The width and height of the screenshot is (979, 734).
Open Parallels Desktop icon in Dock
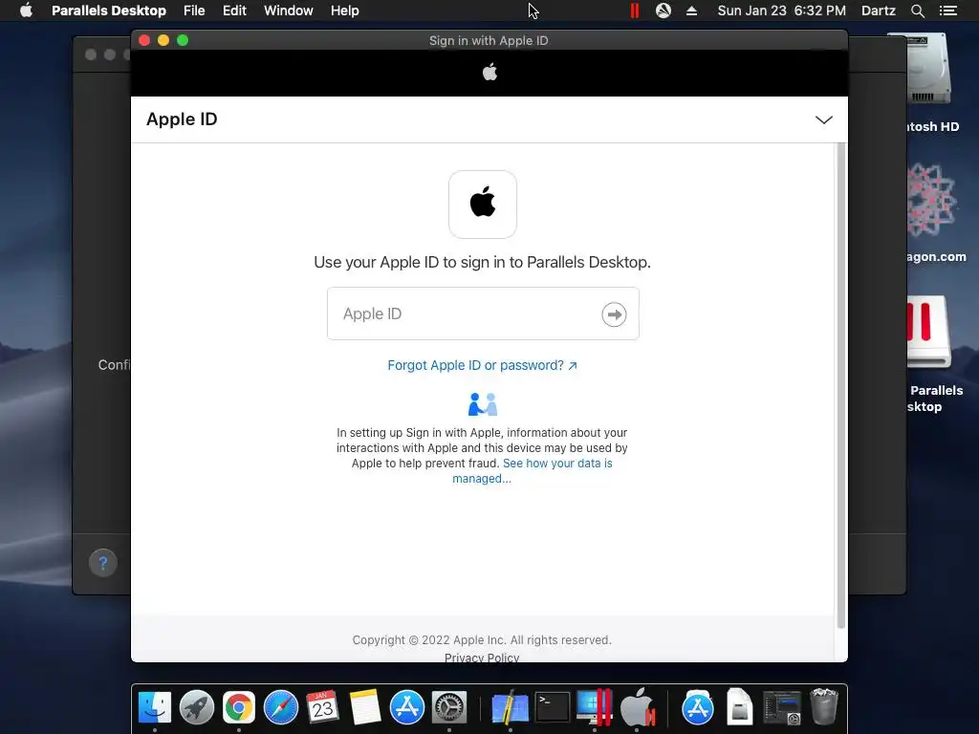coord(595,708)
